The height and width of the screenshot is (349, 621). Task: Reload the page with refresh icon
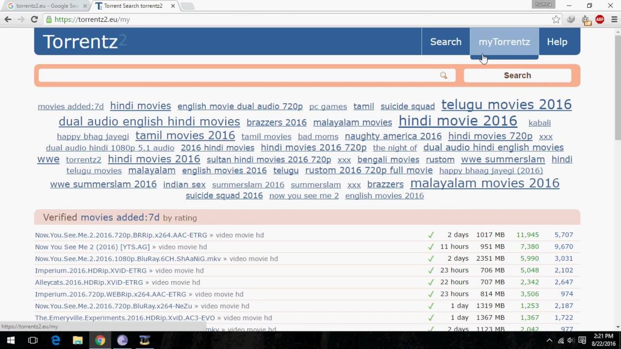pyautogui.click(x=34, y=19)
